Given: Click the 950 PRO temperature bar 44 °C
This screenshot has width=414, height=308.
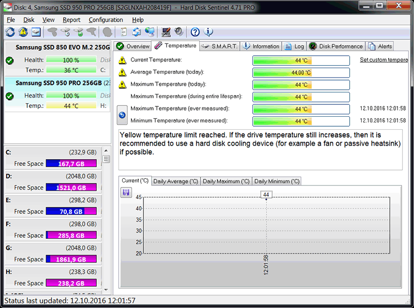Looking at the screenshot, I should coord(71,106).
